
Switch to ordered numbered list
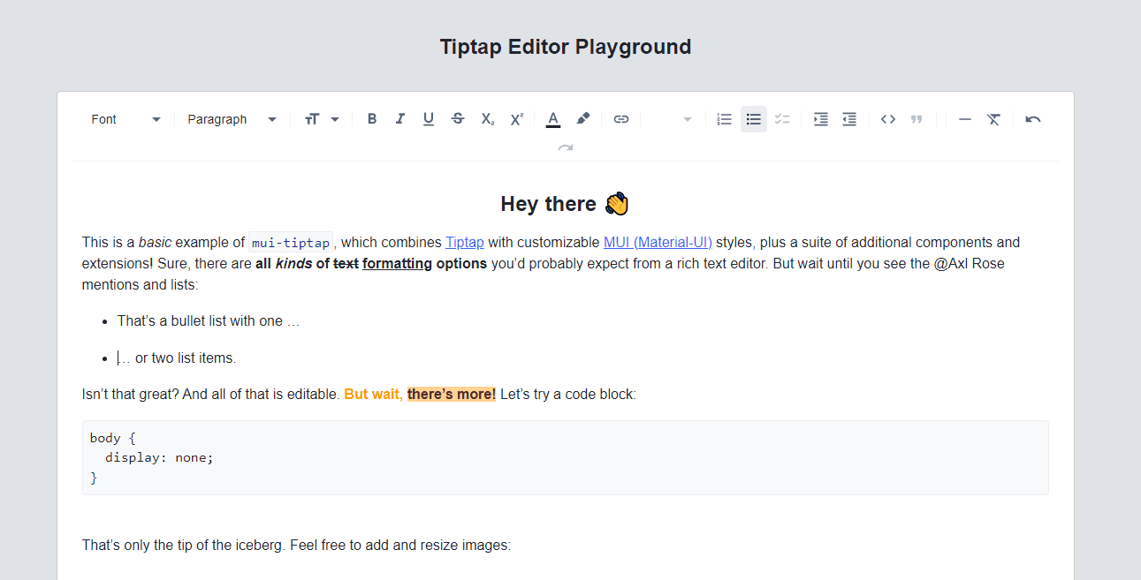[x=725, y=119]
